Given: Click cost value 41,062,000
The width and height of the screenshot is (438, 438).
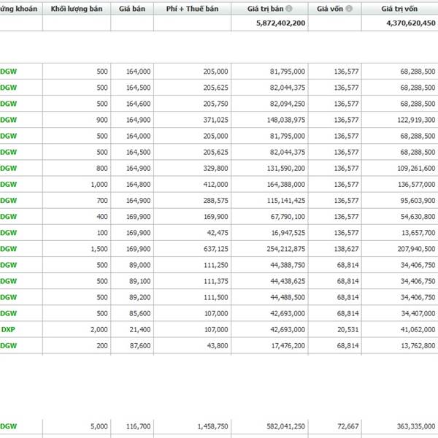Looking at the screenshot, I should coord(418,330).
